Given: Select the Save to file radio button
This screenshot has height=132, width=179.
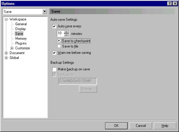Looking at the screenshot, I should point(59,46).
